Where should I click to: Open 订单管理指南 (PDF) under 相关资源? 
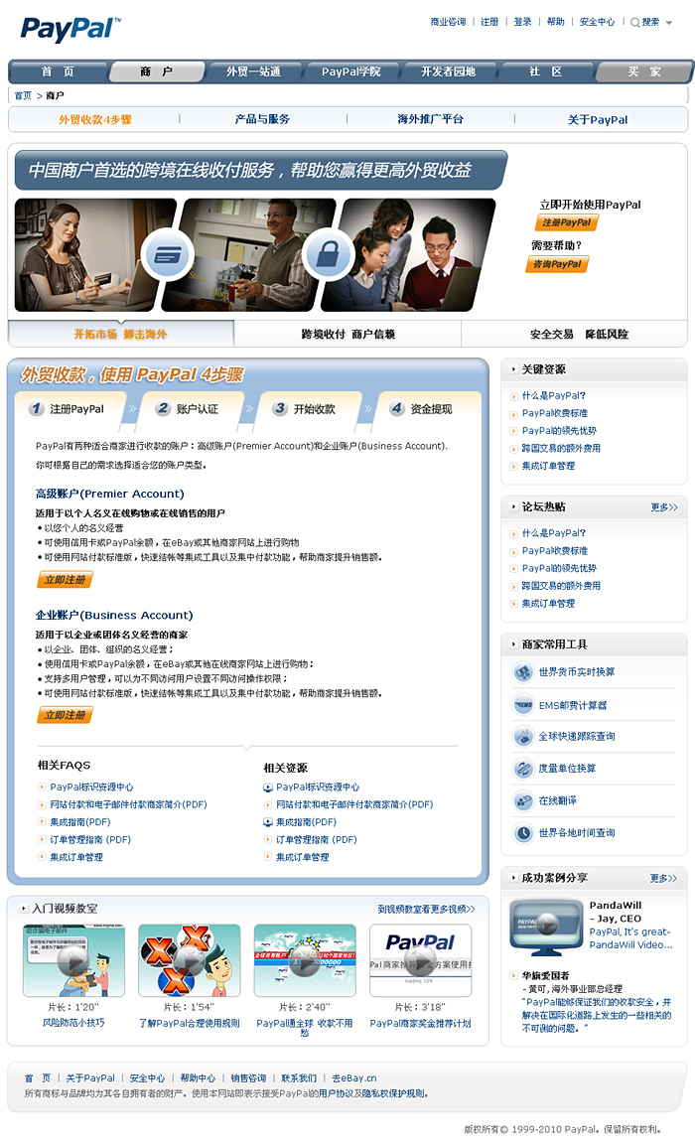click(317, 840)
